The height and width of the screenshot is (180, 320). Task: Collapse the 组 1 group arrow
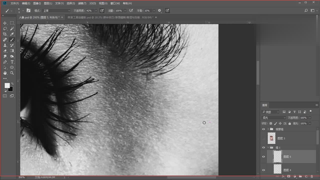(268, 147)
